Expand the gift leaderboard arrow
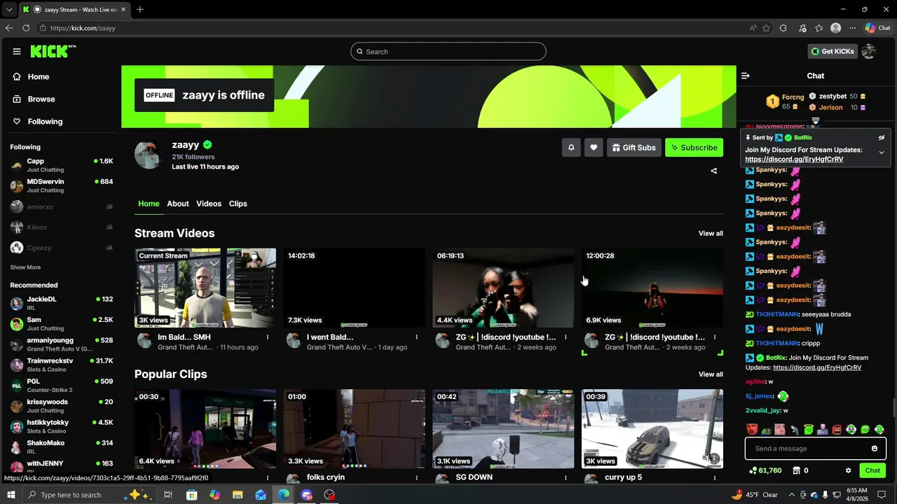Viewport: 897px width, 504px height. click(815, 122)
